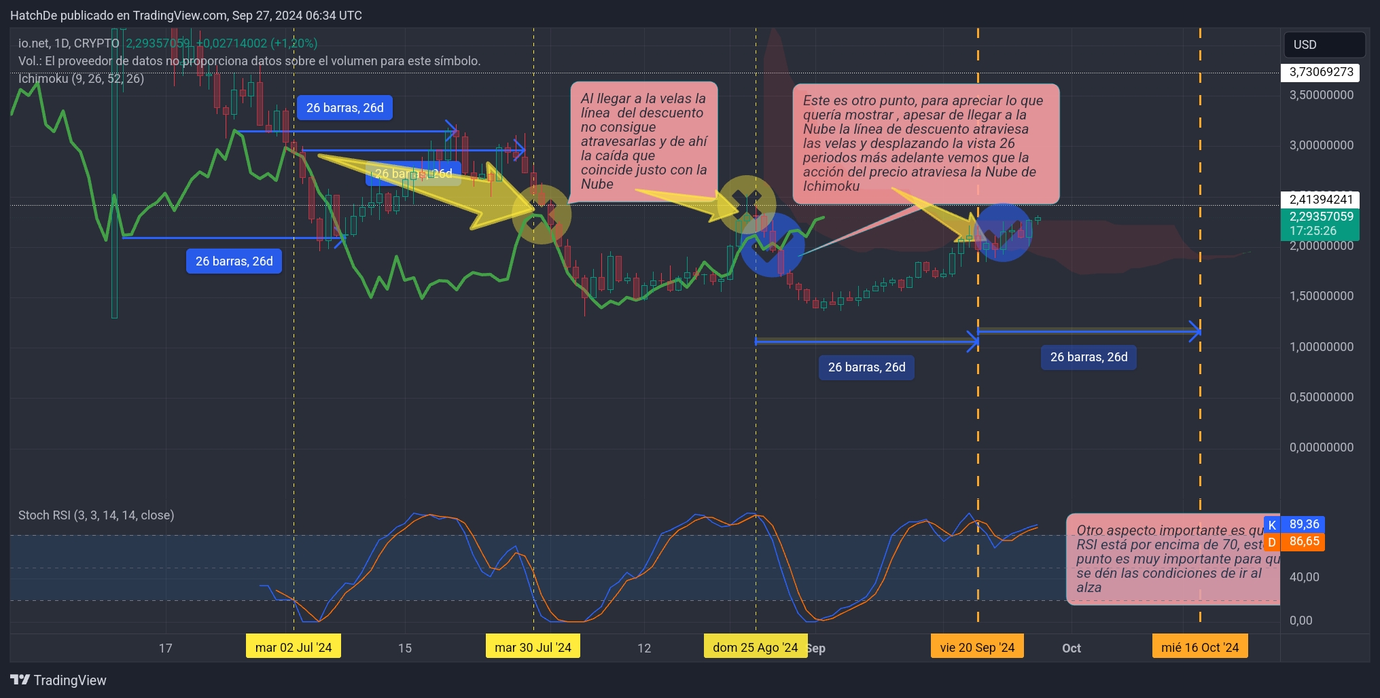Select the mar 02 Jul '24 date marker
This screenshot has height=698, width=1380.
pyautogui.click(x=294, y=647)
